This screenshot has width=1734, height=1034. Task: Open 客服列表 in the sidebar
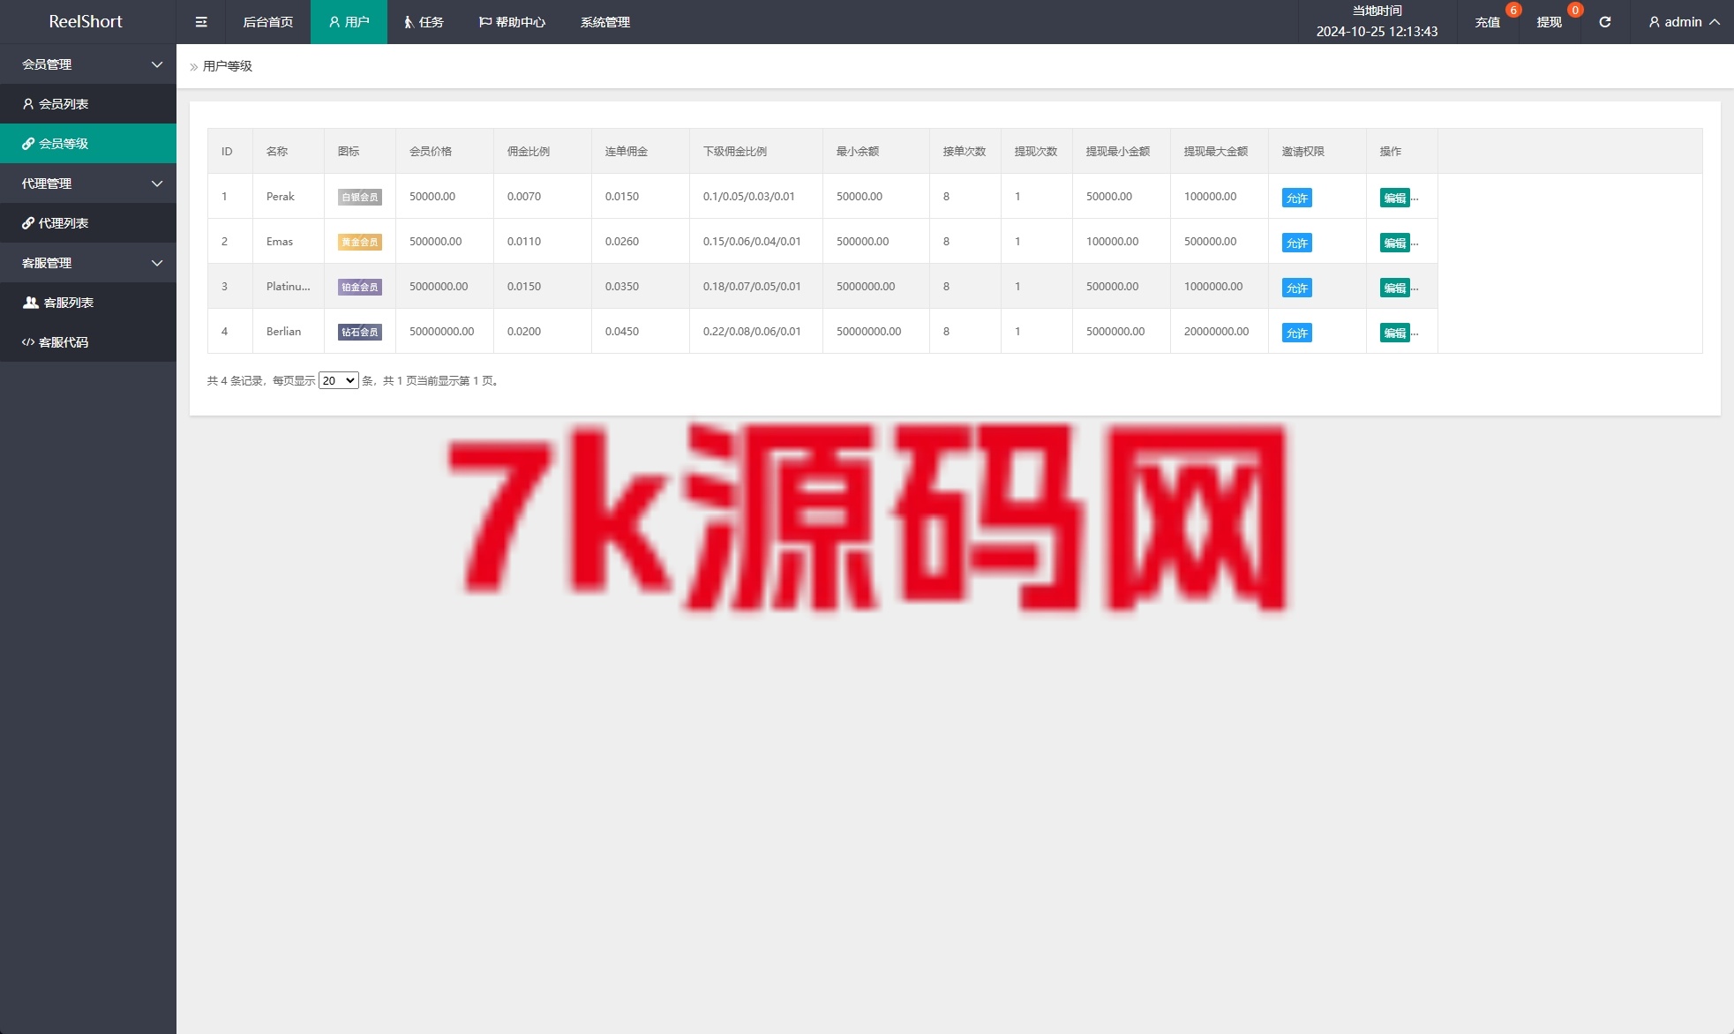click(88, 303)
